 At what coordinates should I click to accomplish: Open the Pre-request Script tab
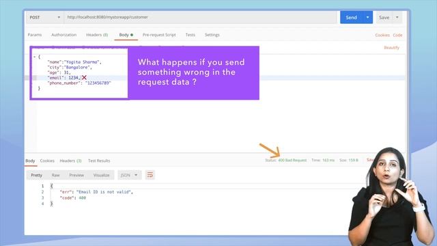point(159,35)
